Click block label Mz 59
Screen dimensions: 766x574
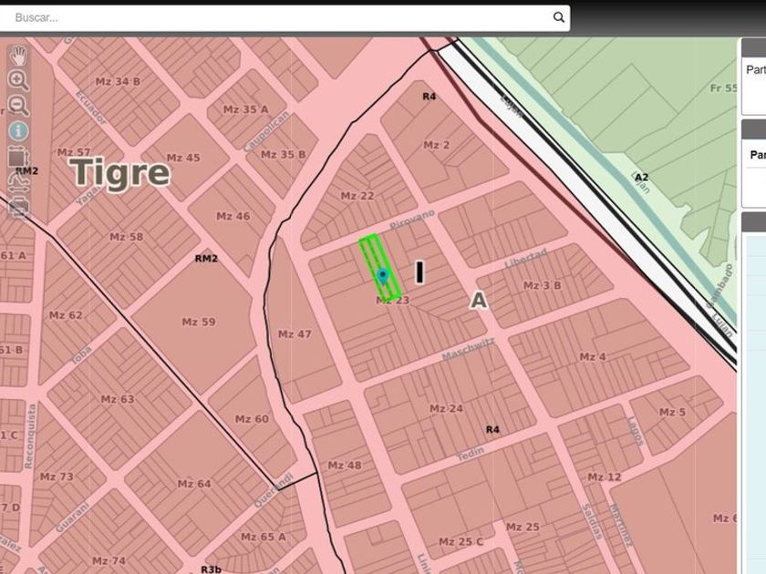tap(199, 322)
